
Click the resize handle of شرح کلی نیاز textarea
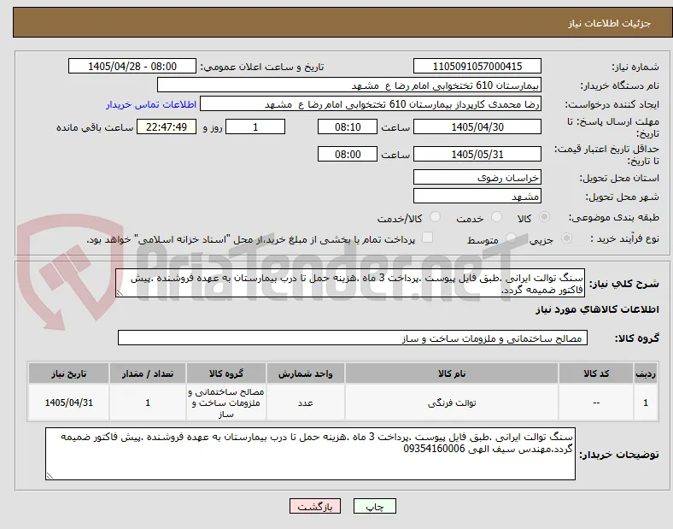(x=120, y=293)
